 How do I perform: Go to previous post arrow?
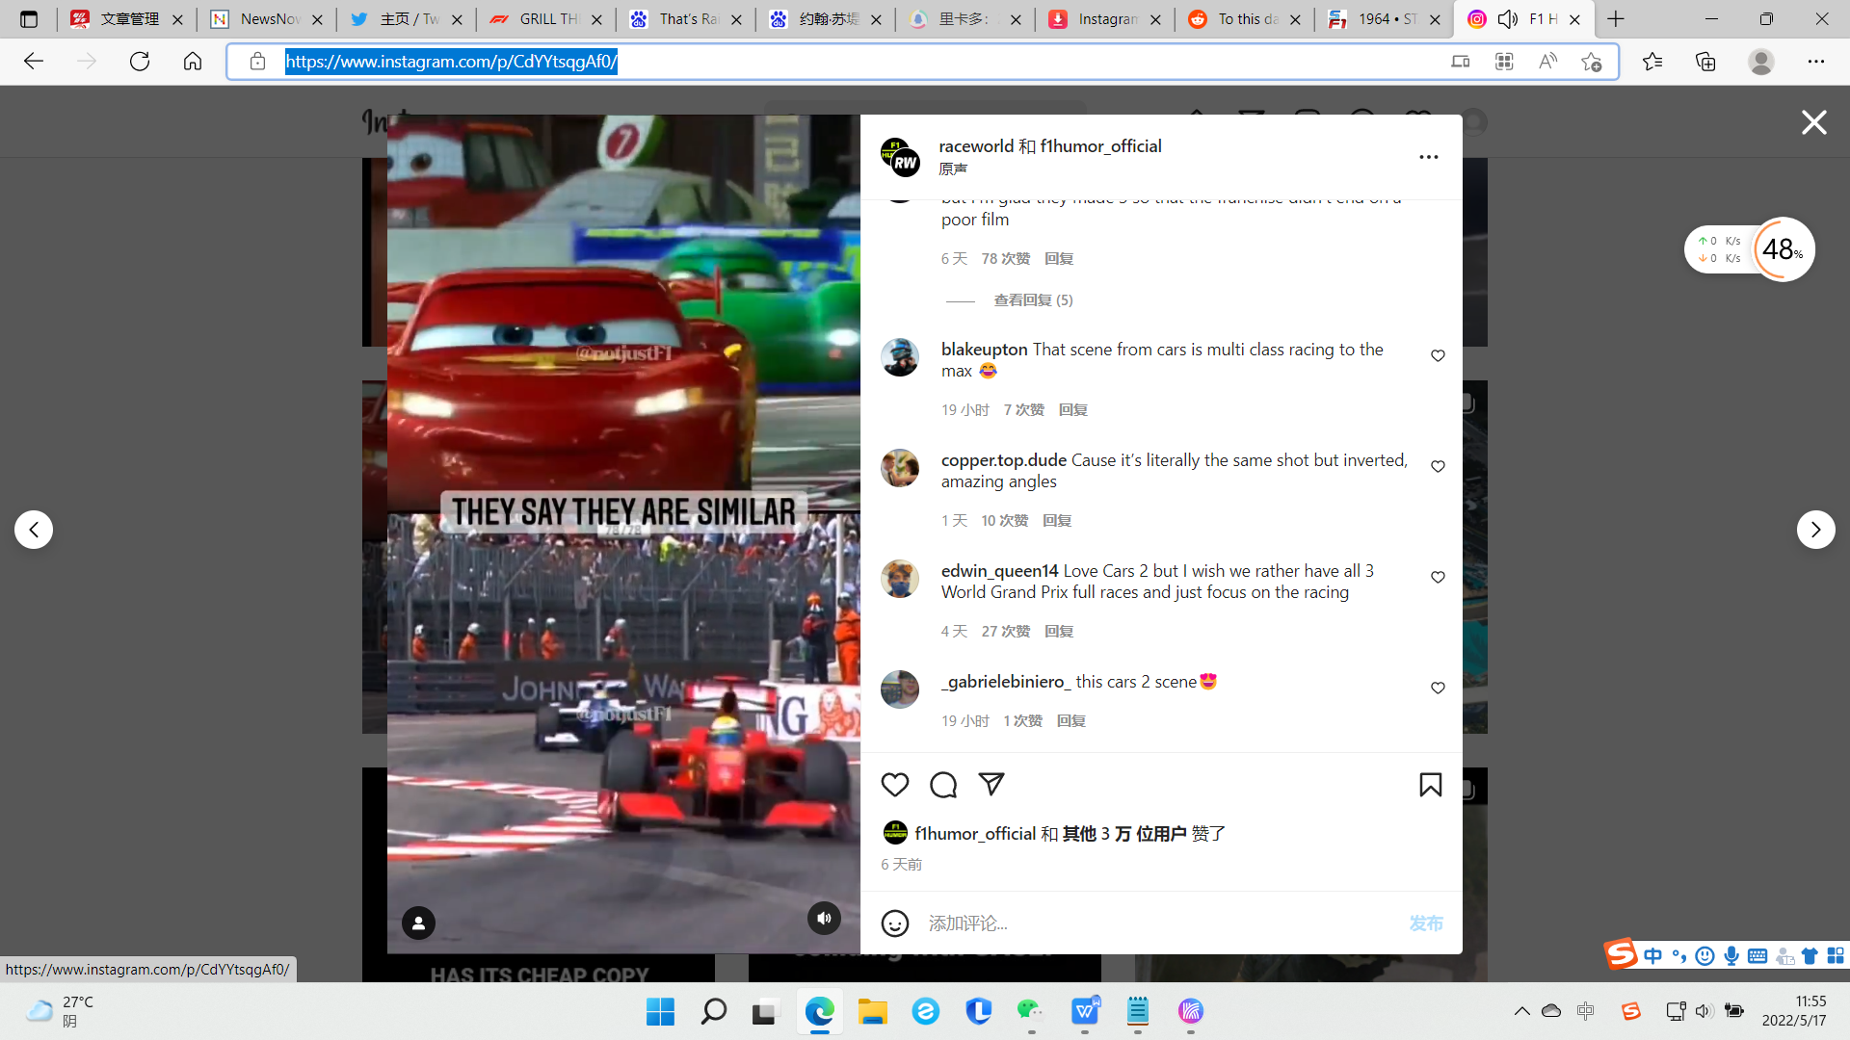[x=34, y=530]
